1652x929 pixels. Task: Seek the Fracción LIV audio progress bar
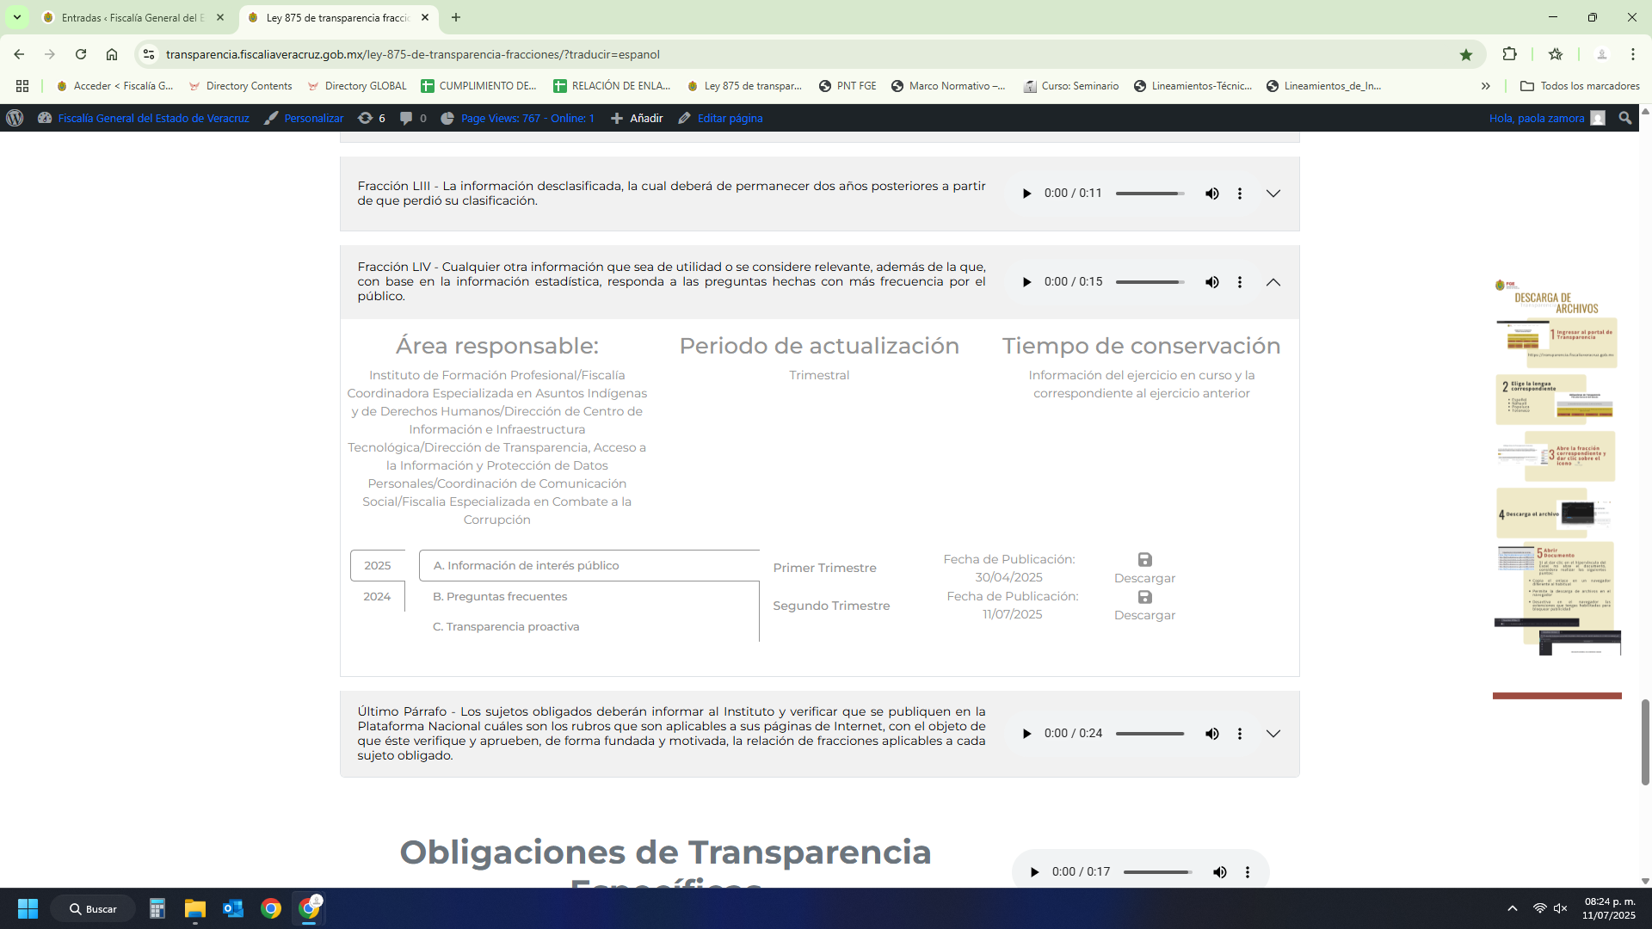(x=1149, y=282)
